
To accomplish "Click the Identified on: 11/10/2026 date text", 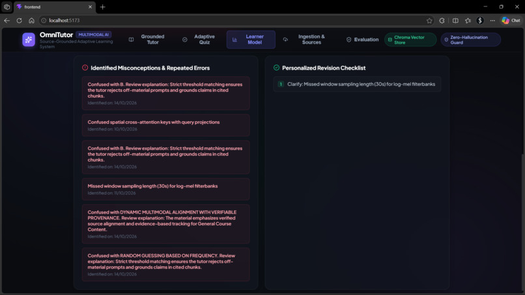I will (111, 193).
